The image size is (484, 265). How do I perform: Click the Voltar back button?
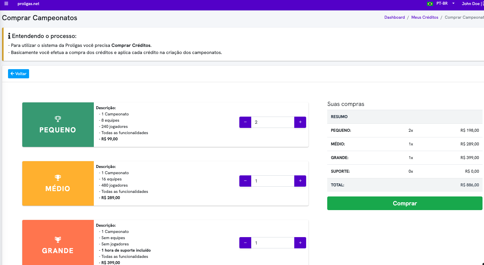pyautogui.click(x=18, y=74)
